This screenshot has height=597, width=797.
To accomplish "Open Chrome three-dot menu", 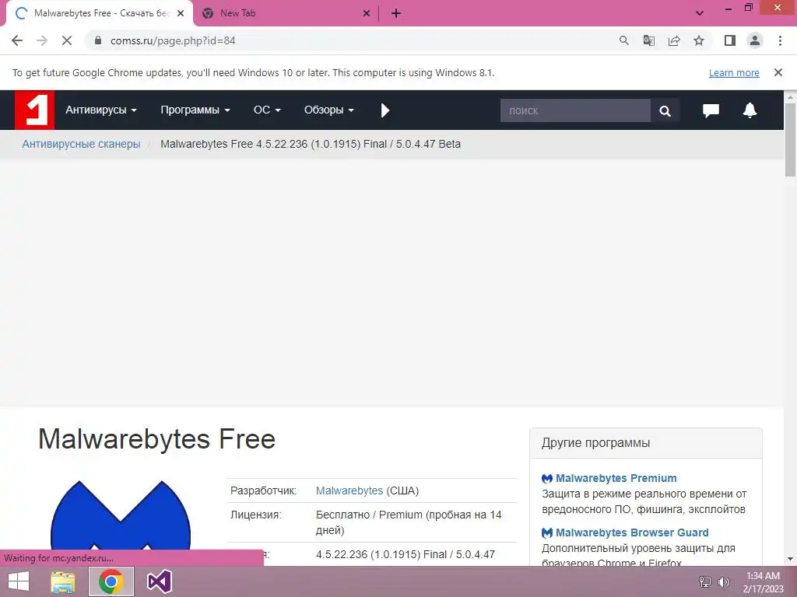I will pos(780,40).
